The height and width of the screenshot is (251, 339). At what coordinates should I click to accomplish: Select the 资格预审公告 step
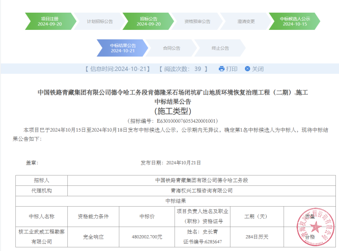coord(197,21)
